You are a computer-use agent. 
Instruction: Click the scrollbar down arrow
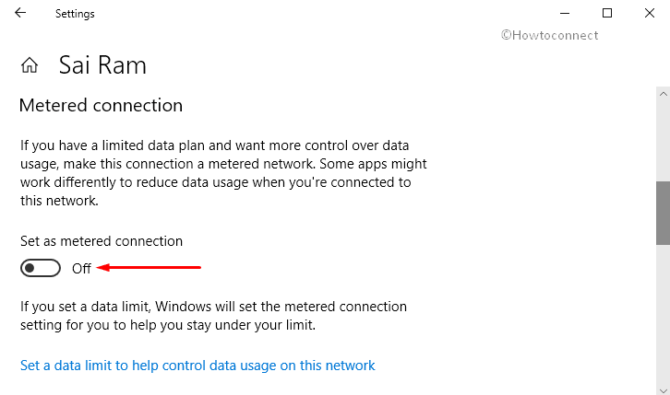(x=664, y=390)
